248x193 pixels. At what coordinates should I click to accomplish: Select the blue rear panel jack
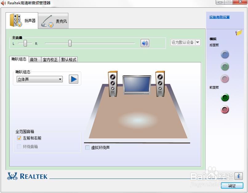click(x=225, y=55)
